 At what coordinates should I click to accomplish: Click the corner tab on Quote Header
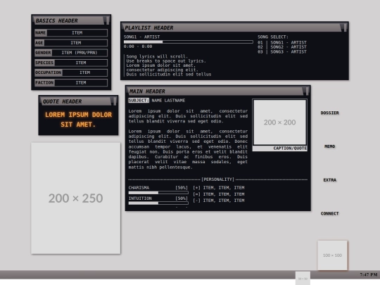(x=114, y=101)
